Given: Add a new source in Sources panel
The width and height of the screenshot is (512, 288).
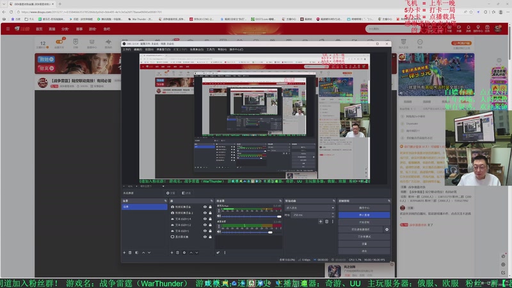Looking at the screenshot, I should coord(172,252).
